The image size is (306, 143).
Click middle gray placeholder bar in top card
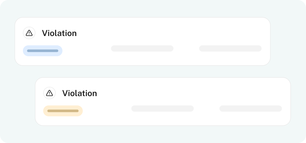click(142, 48)
